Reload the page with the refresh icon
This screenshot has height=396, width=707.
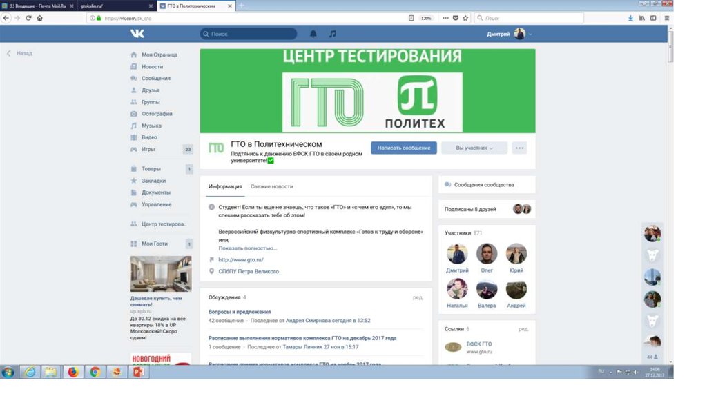[x=28, y=18]
